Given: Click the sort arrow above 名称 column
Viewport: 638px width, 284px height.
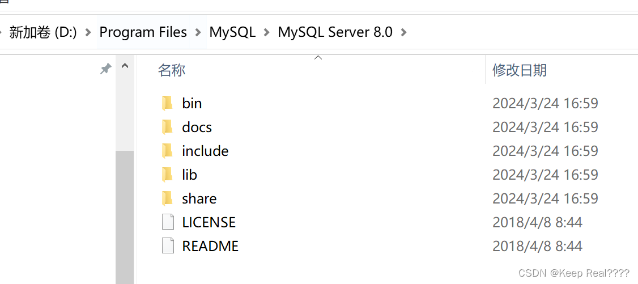Looking at the screenshot, I should [318, 58].
